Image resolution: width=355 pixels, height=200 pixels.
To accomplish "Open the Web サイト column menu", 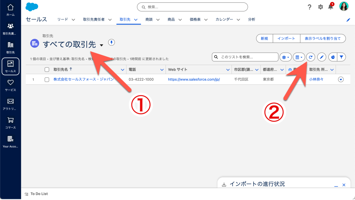I will click(x=228, y=70).
